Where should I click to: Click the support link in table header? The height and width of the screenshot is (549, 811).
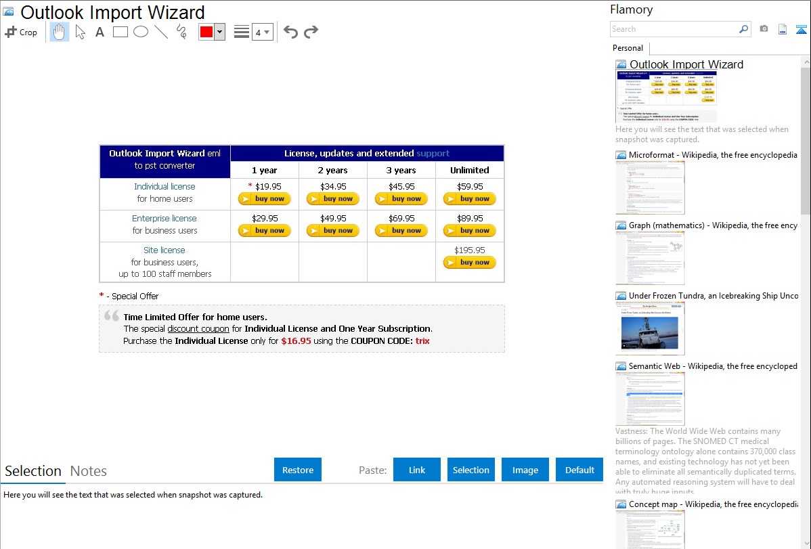(x=433, y=153)
